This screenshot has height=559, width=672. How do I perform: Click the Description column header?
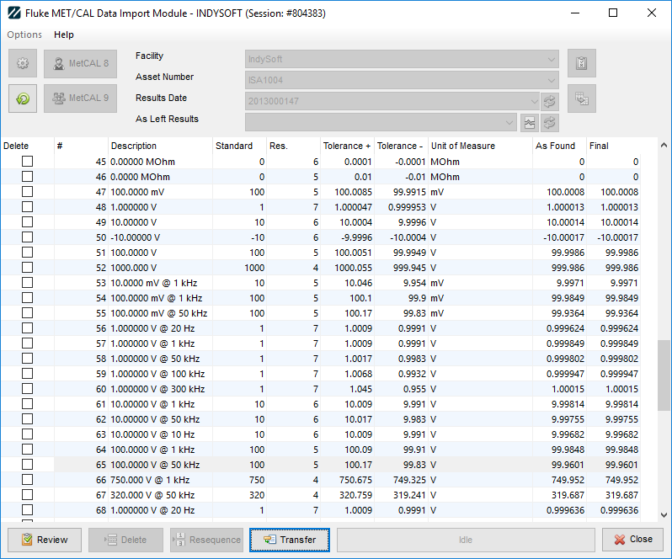pos(134,146)
